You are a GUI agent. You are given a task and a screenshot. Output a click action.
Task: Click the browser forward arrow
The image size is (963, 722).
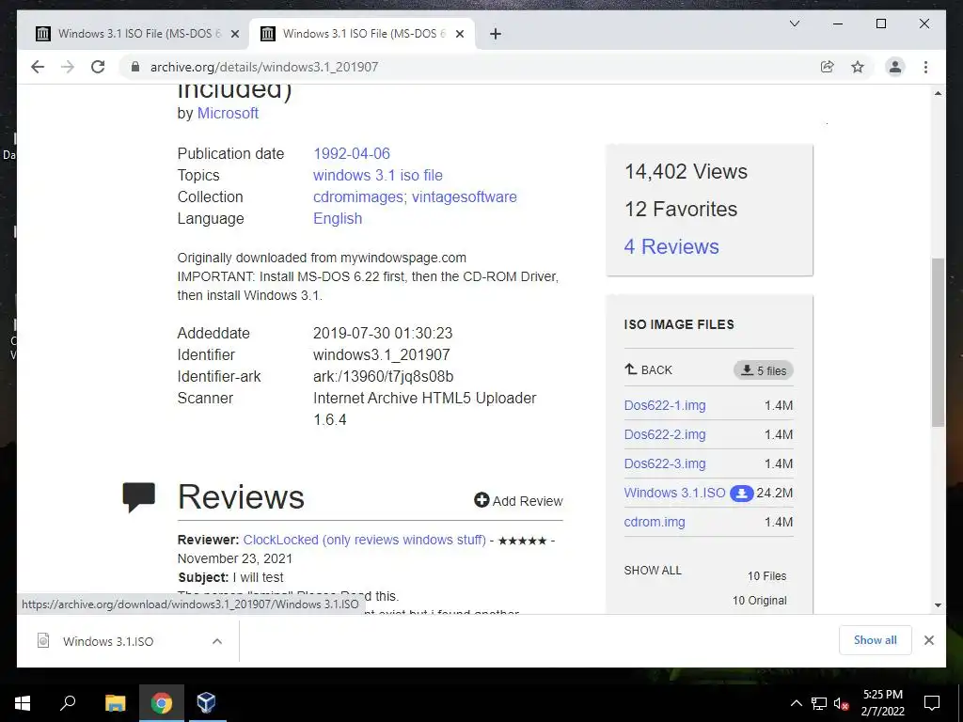[x=68, y=67]
